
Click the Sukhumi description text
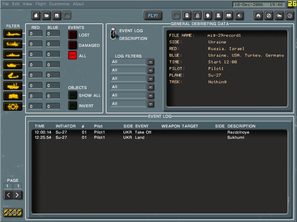(236, 137)
